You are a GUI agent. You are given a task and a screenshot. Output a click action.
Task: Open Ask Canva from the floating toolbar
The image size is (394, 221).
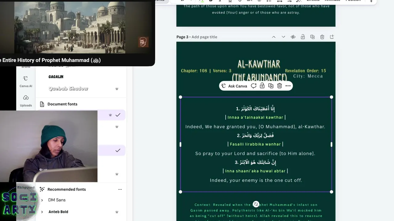[234, 86]
